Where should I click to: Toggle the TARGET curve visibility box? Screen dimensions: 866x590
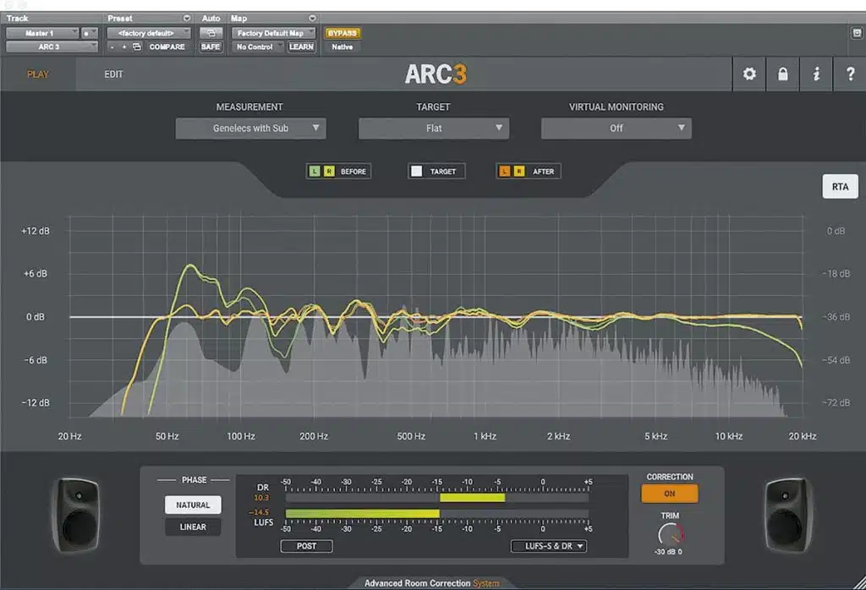click(416, 172)
